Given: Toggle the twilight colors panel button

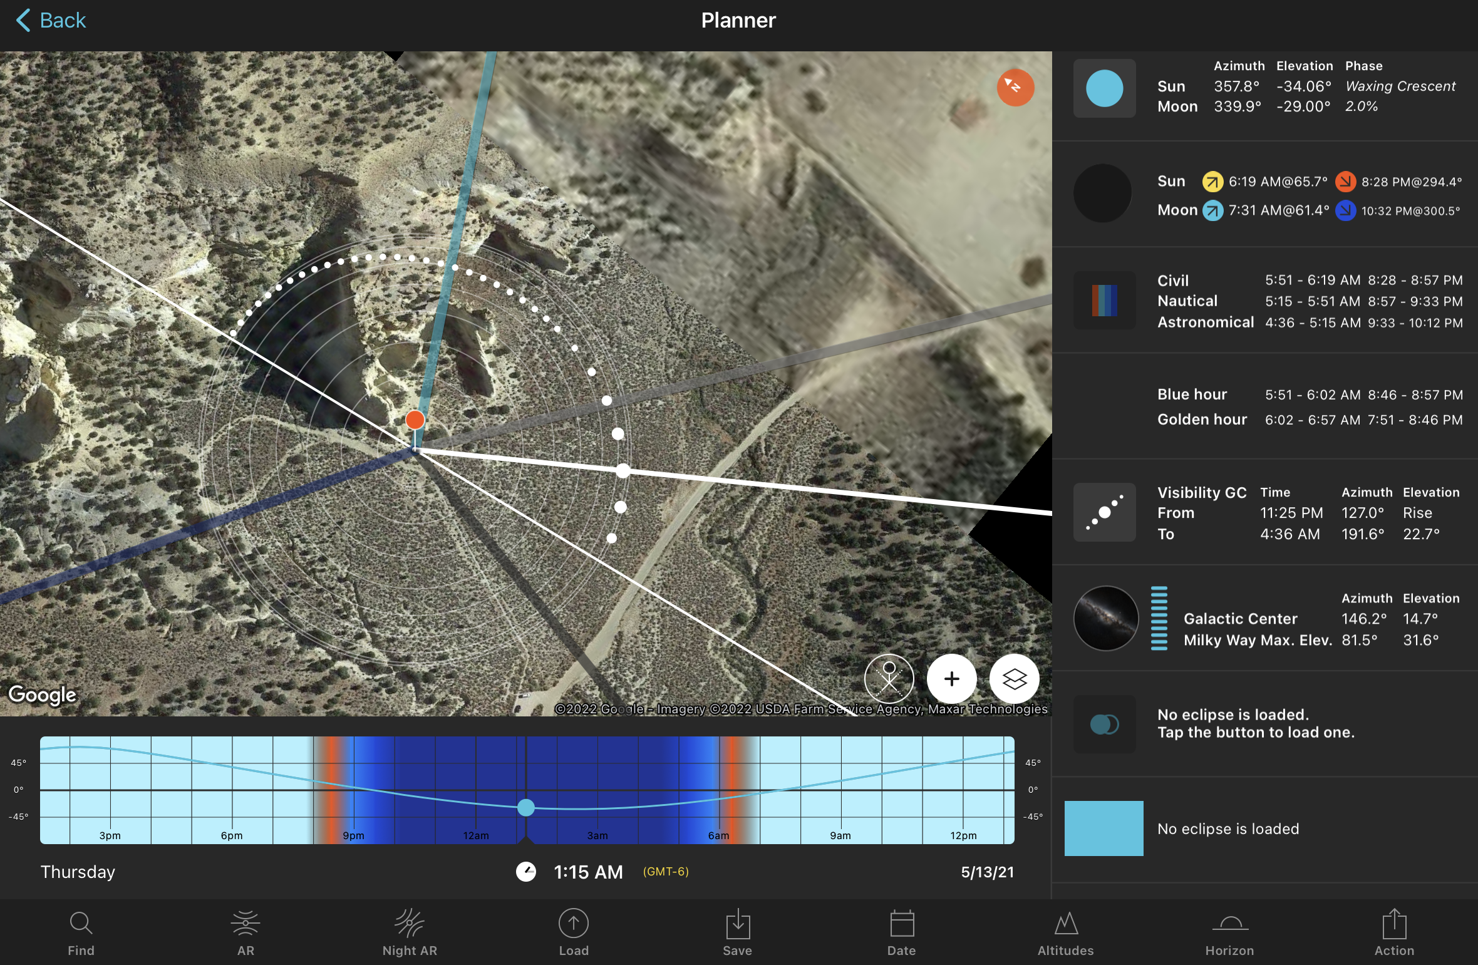Looking at the screenshot, I should 1104,301.
